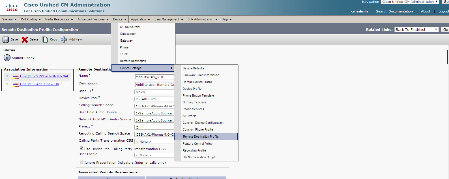Viewport: 449px width, 179px height.
Task: Open the Bulk Administration menu
Action: pyautogui.click(x=202, y=19)
